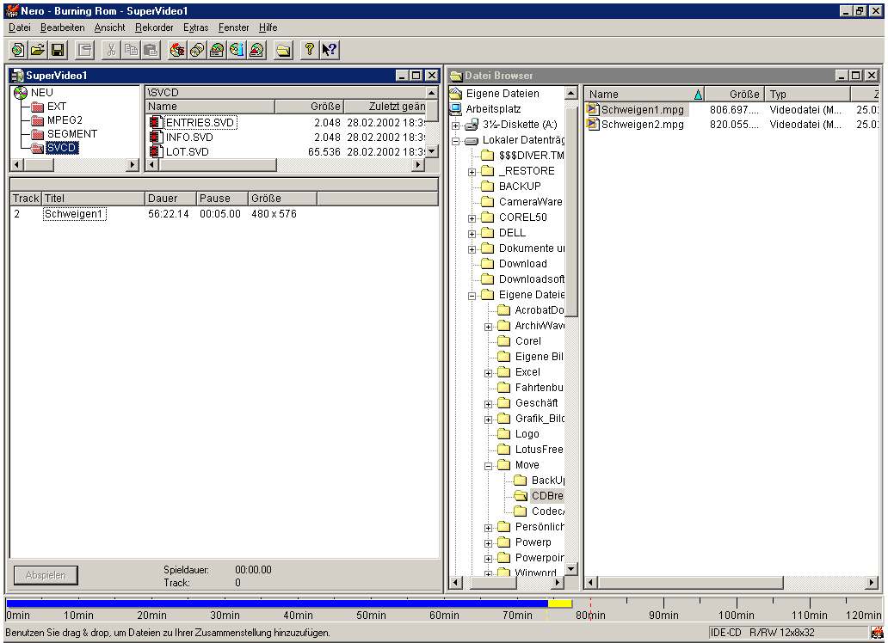Create a new compilation via toolbar icon
Screen dimensions: 888x643
18,51
